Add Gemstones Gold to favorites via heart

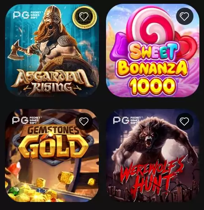tap(84, 121)
